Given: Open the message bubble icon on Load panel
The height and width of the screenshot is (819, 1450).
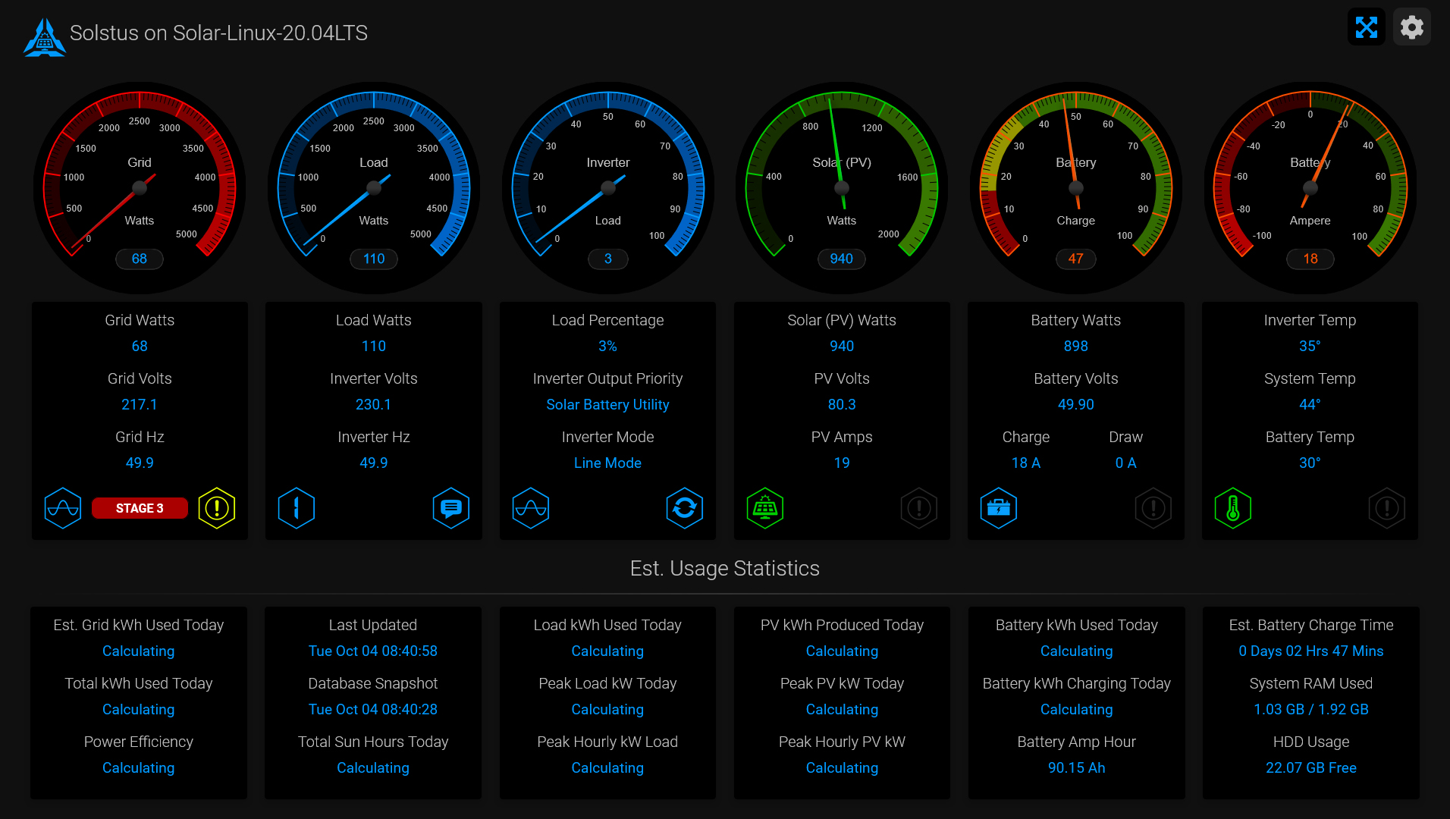Looking at the screenshot, I should [x=450, y=508].
